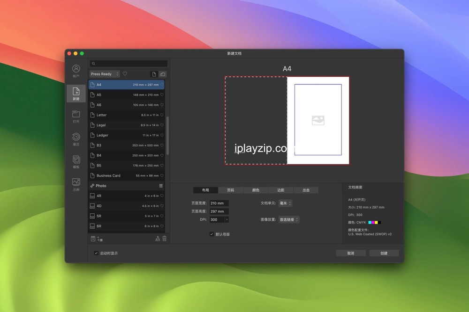Open the Press Ready category dropdown
Screen dimensions: 469x312
pos(105,74)
